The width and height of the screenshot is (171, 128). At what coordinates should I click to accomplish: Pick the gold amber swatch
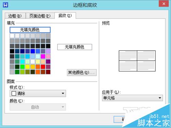coord(32,67)
